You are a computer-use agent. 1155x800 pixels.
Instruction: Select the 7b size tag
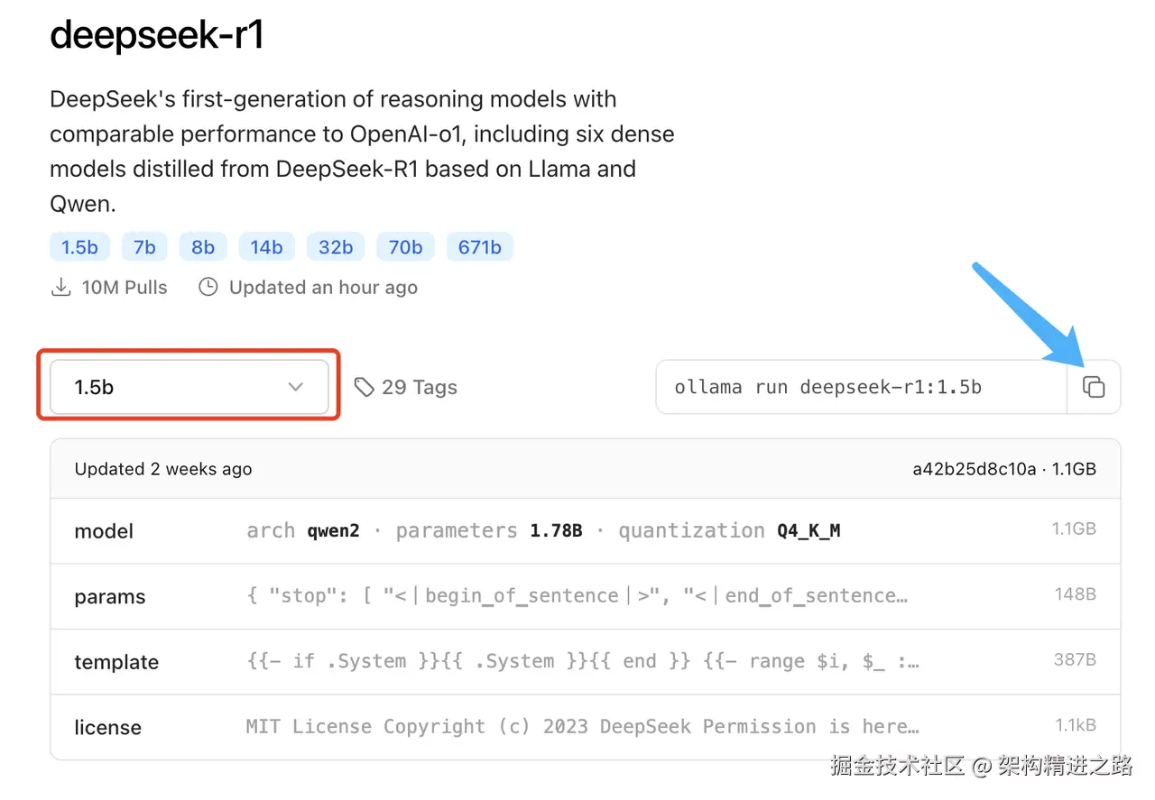click(x=144, y=247)
